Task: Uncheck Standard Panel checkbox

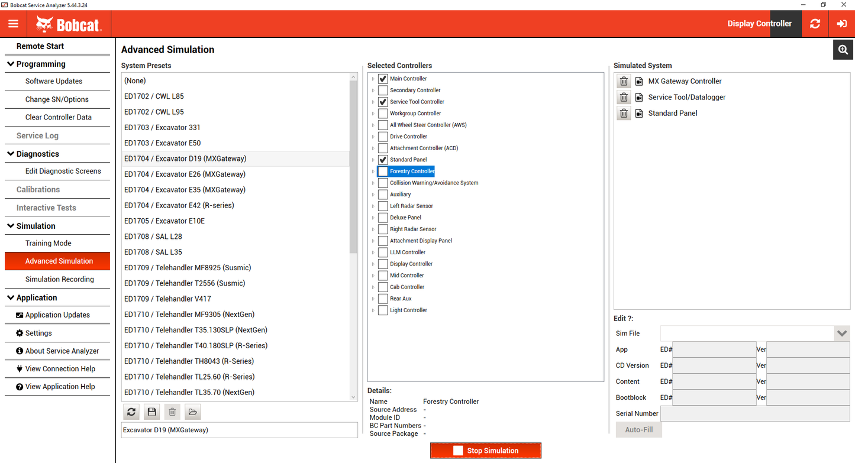Action: click(x=383, y=160)
